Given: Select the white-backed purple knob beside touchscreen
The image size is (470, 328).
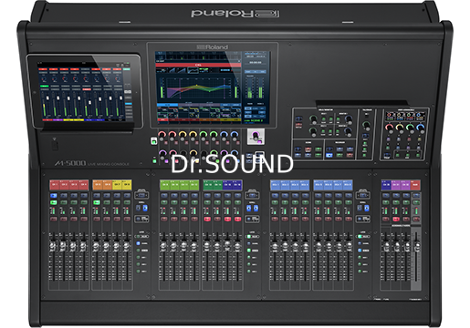Looking at the screenshot, I should coord(256,137).
